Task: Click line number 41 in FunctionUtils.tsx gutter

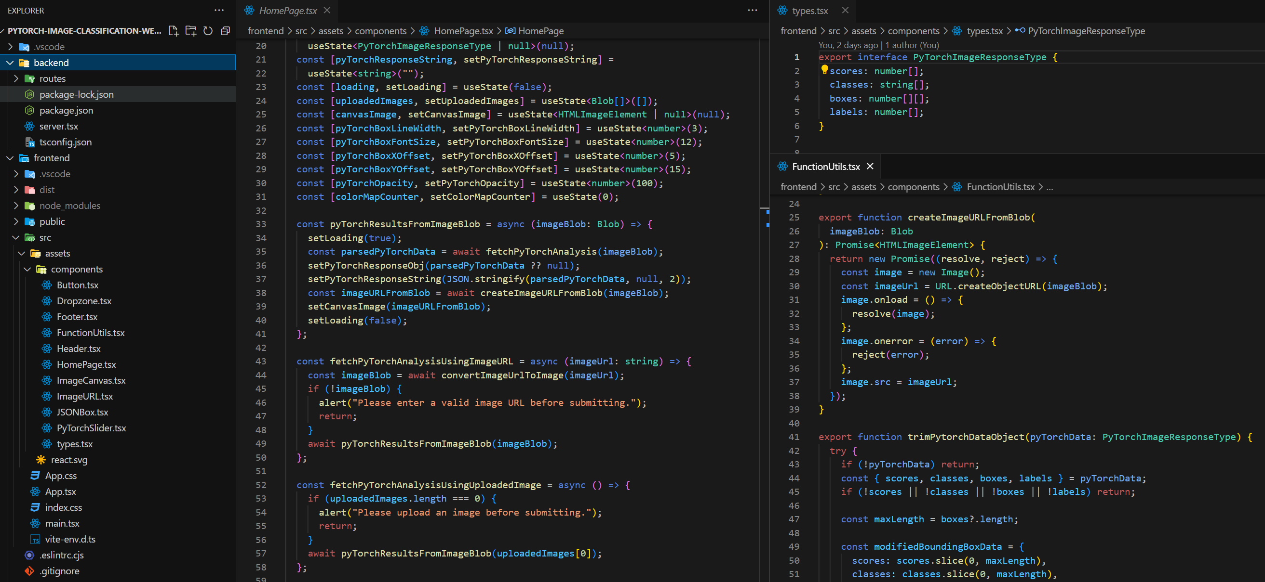Action: tap(794, 437)
